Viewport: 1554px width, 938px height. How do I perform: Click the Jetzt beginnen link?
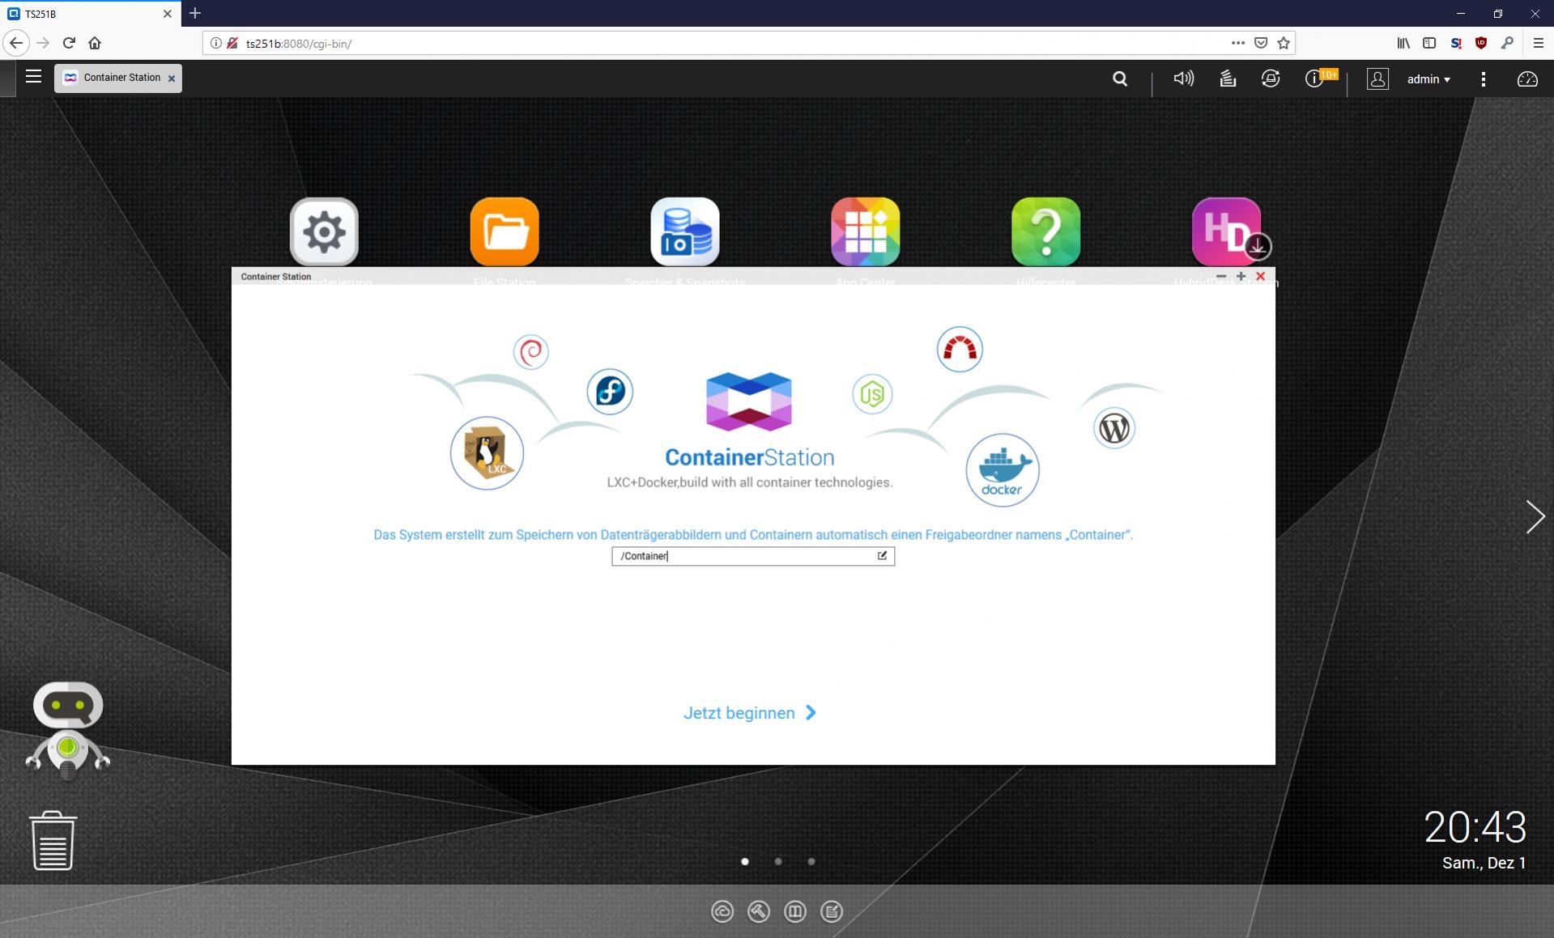point(750,713)
